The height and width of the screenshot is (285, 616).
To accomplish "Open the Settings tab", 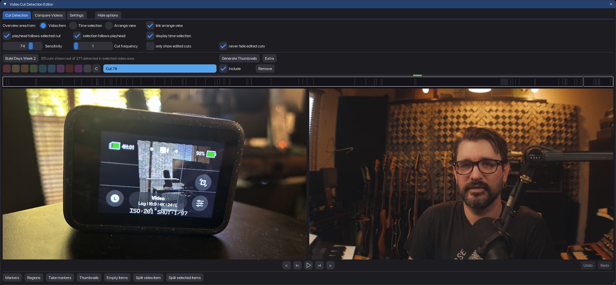I will tap(76, 15).
